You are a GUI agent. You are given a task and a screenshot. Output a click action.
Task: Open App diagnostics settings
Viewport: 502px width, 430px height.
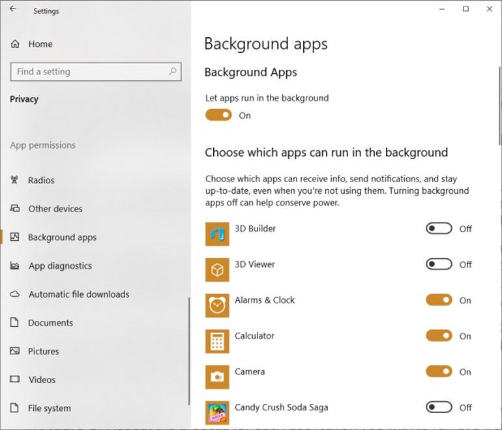[95, 266]
